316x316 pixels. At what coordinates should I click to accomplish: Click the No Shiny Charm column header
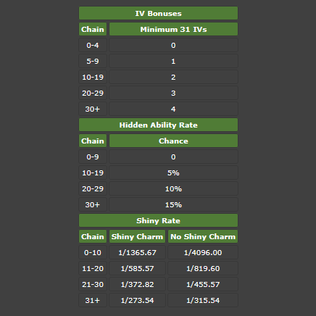[203, 236]
